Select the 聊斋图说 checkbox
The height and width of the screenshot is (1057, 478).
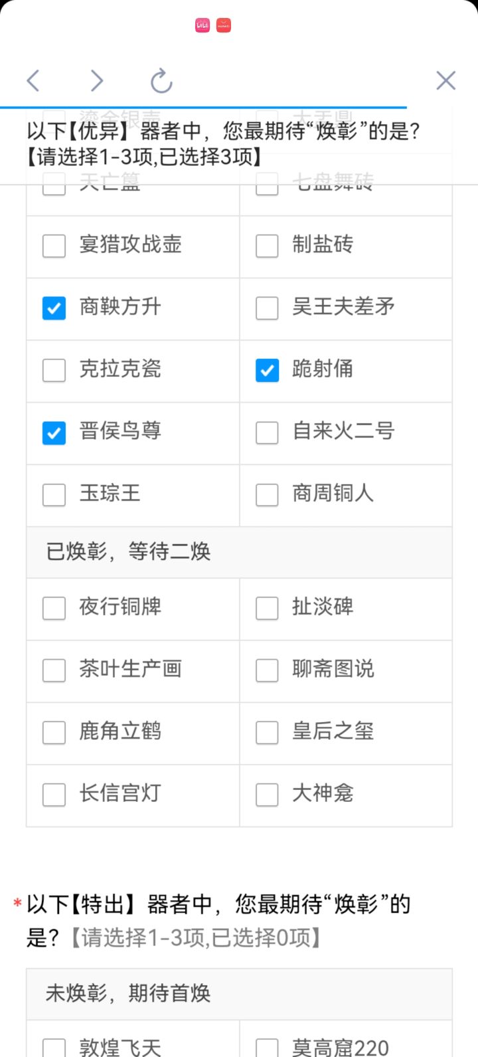click(267, 670)
